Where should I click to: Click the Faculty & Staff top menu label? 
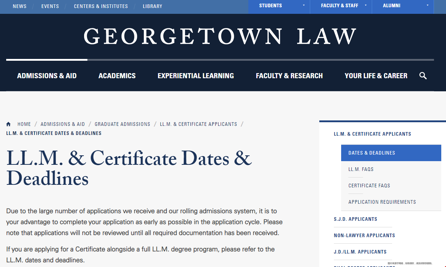(x=340, y=5)
